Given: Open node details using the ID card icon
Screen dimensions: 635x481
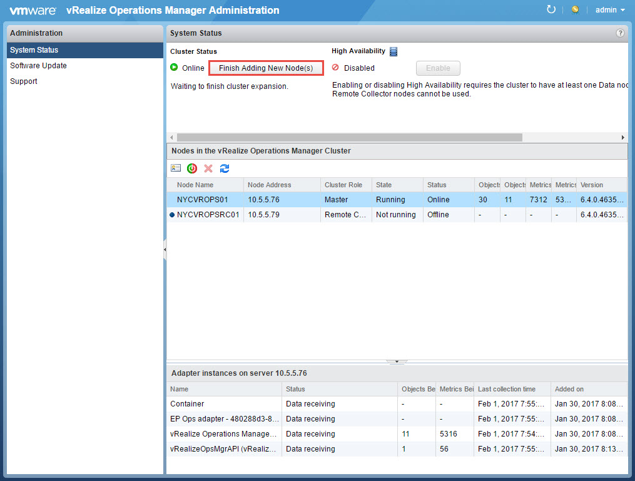Looking at the screenshot, I should tap(175, 168).
